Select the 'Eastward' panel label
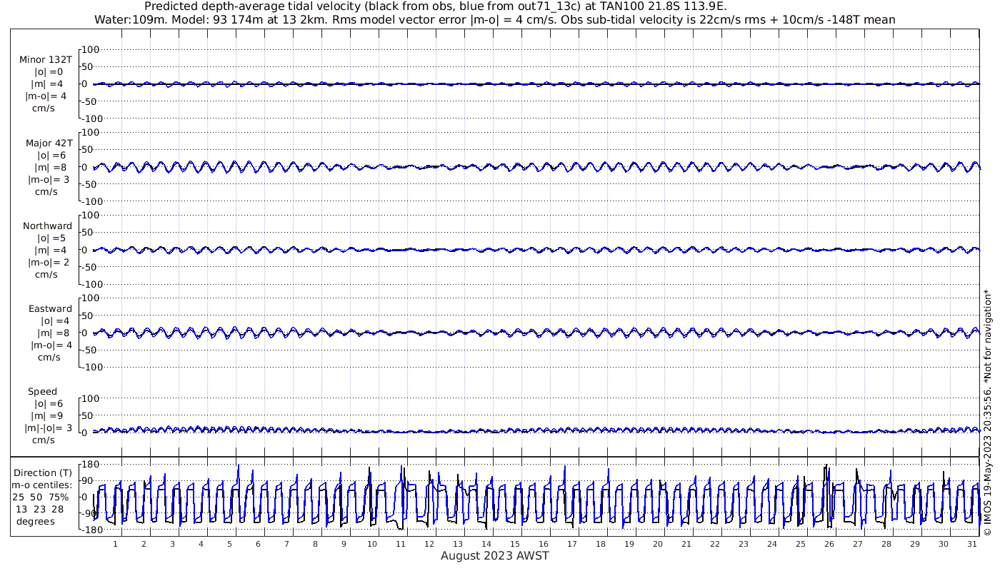Viewport: 1000px width, 571px height. [x=50, y=308]
